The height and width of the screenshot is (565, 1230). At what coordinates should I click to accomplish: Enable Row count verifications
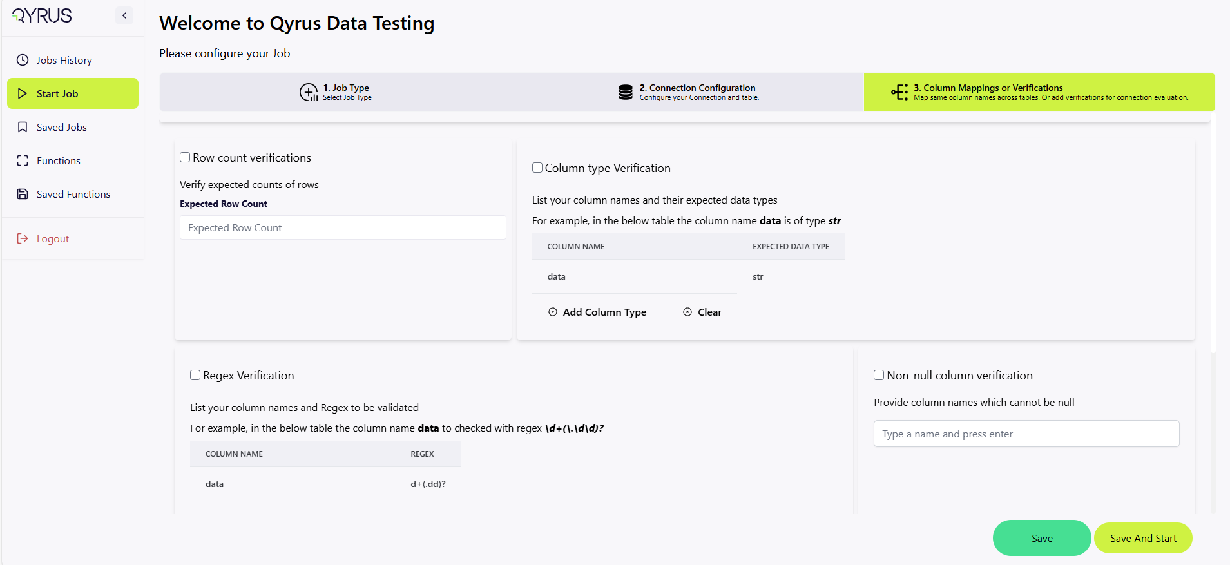pos(185,157)
